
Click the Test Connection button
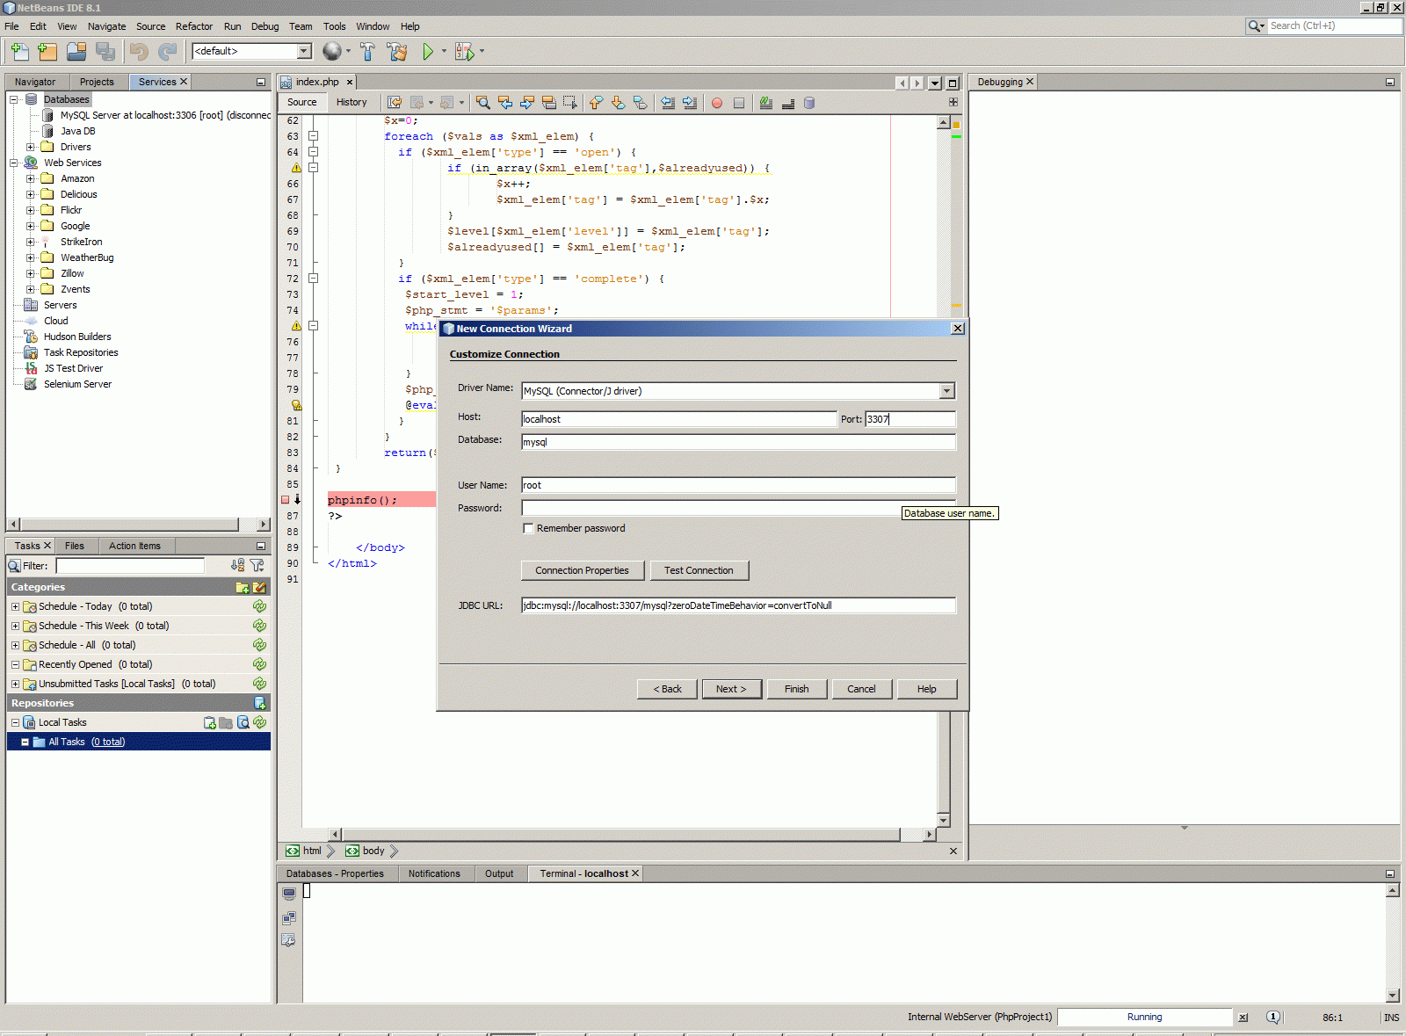pyautogui.click(x=699, y=570)
